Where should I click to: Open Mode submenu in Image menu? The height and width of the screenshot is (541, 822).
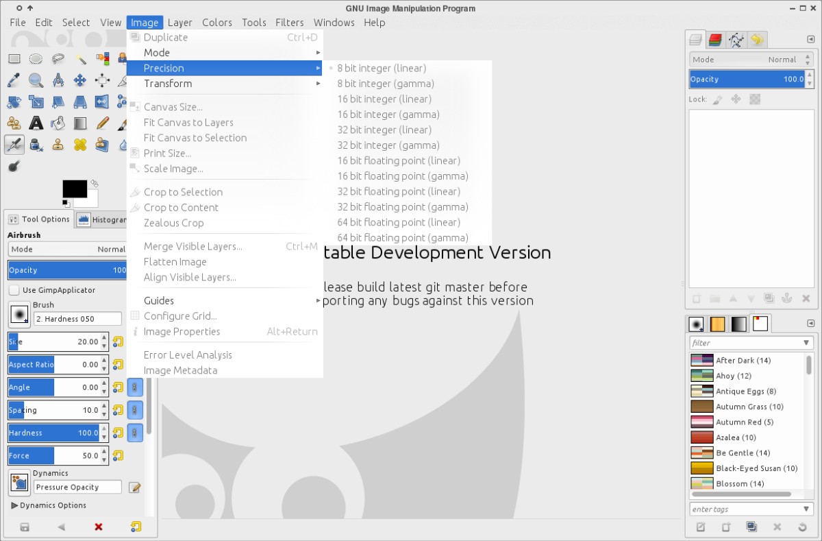[225, 53]
